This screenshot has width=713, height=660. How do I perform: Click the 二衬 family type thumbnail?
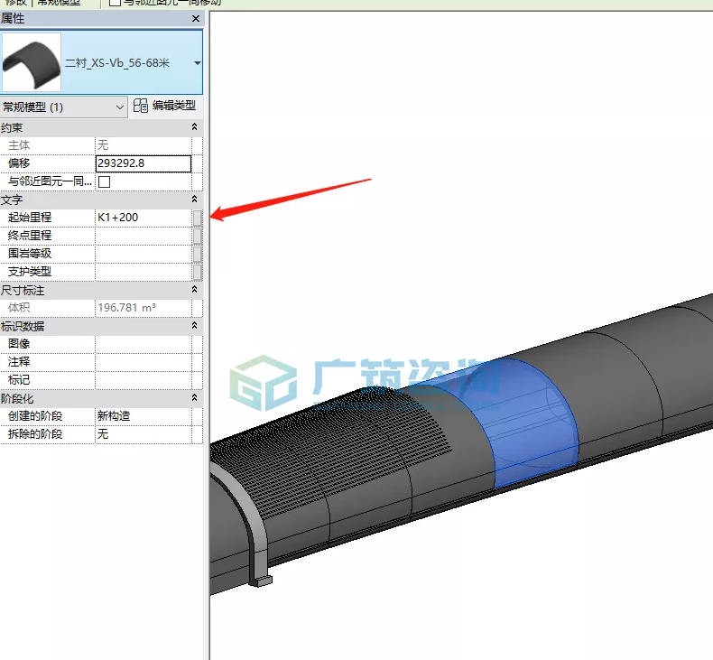(x=32, y=62)
